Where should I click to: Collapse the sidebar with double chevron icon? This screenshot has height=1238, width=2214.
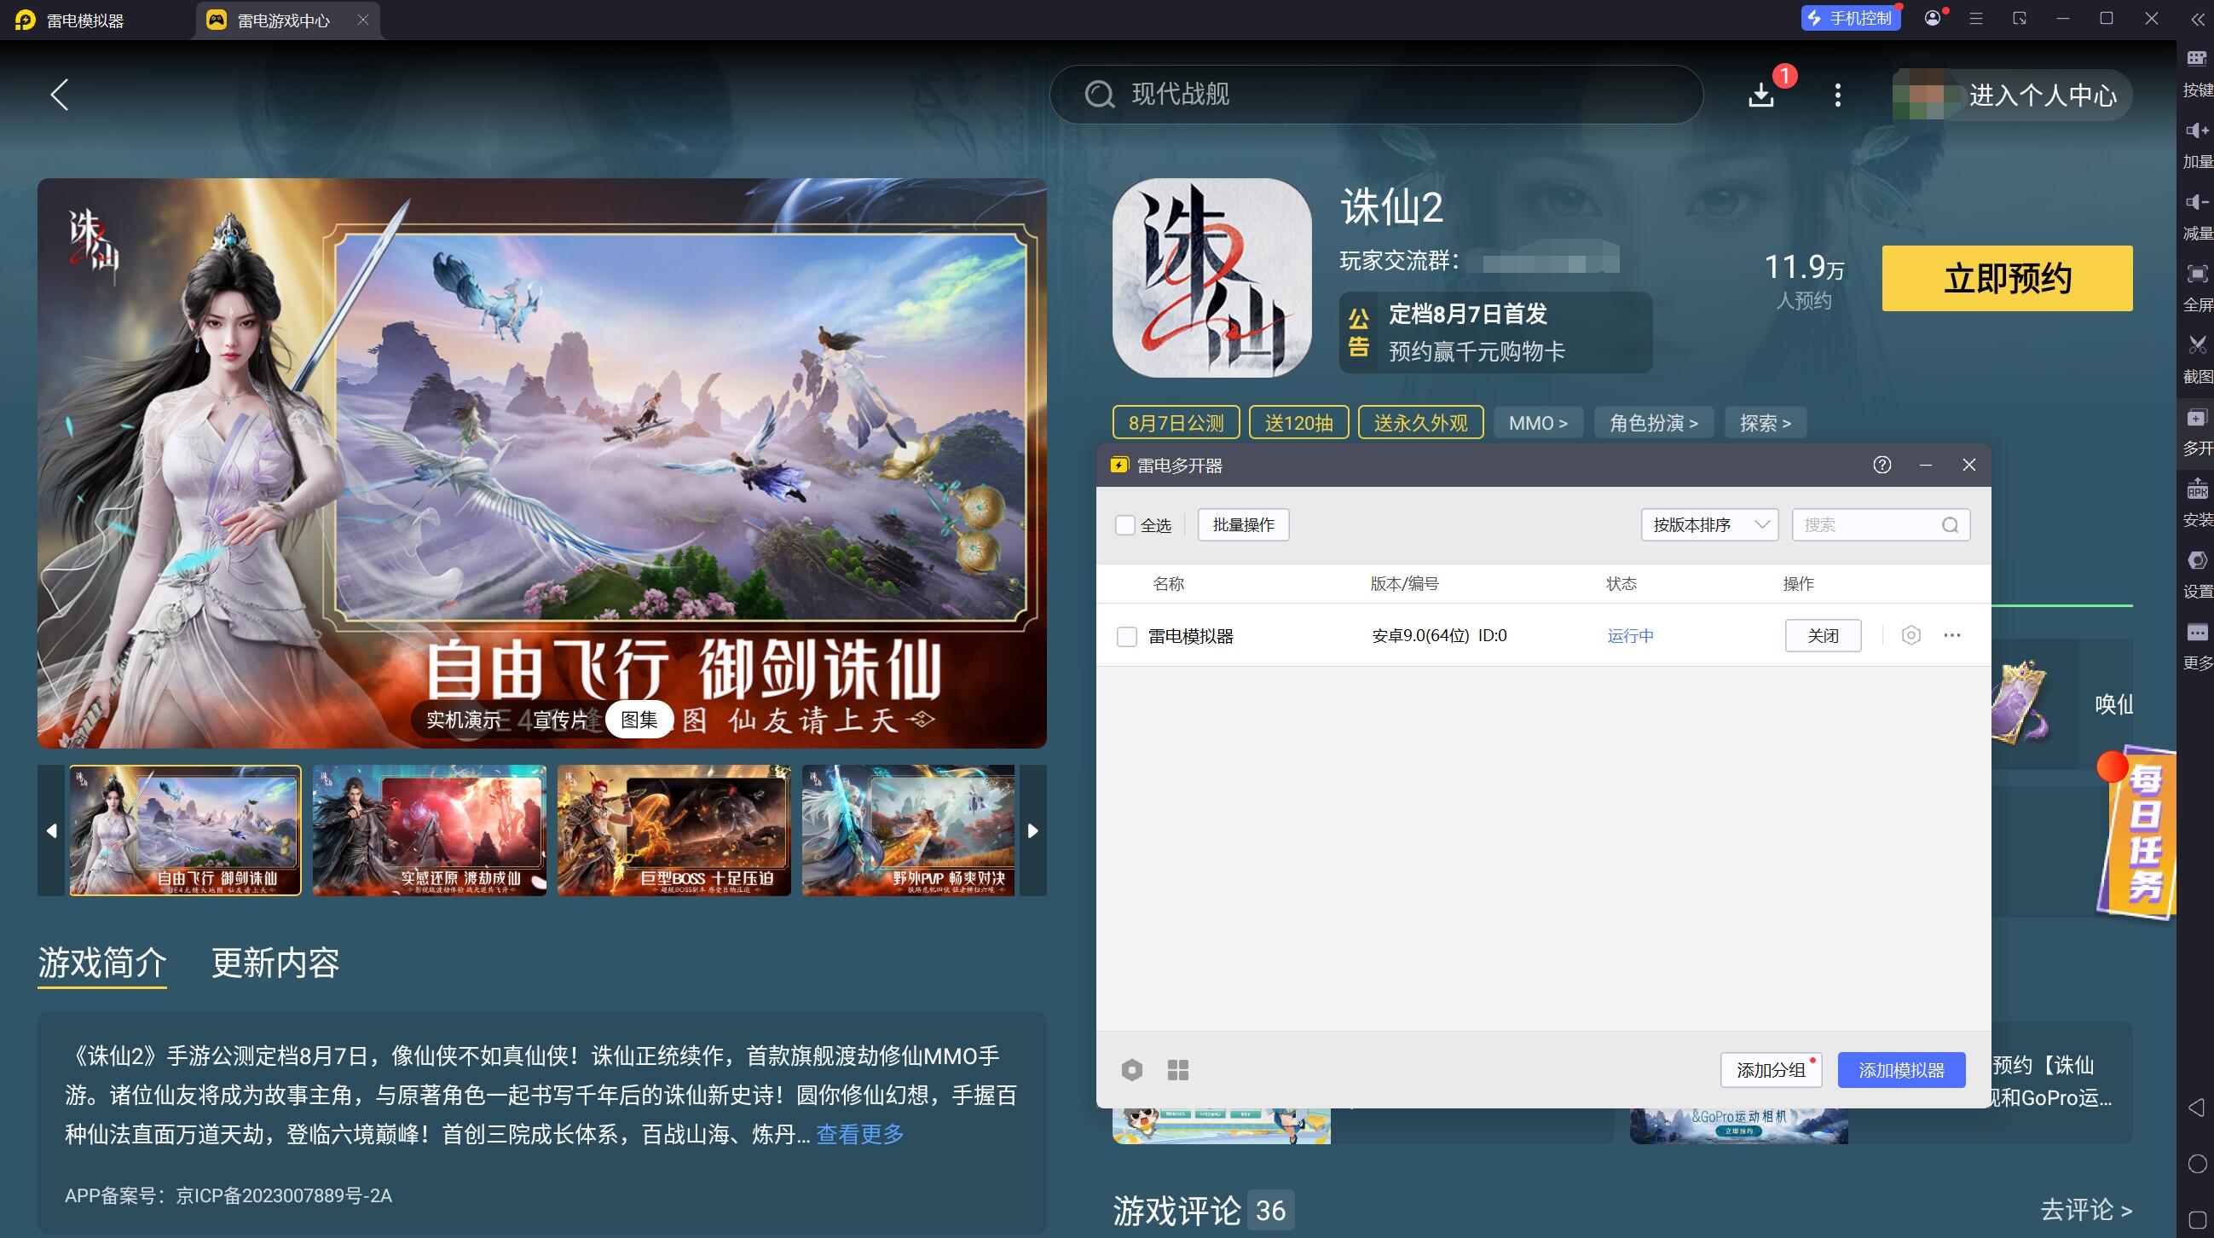[x=2198, y=19]
